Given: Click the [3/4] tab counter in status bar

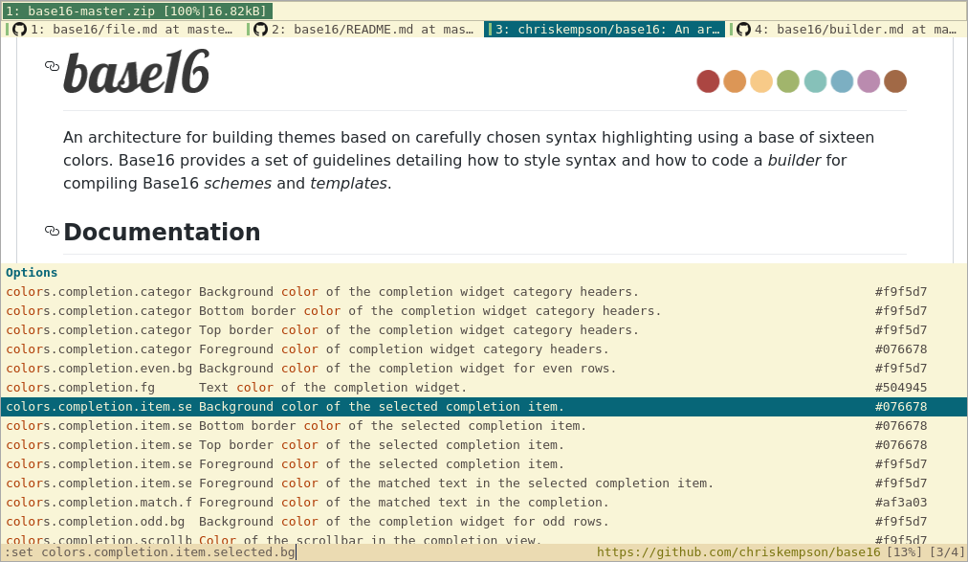Looking at the screenshot, I should pyautogui.click(x=946, y=552).
